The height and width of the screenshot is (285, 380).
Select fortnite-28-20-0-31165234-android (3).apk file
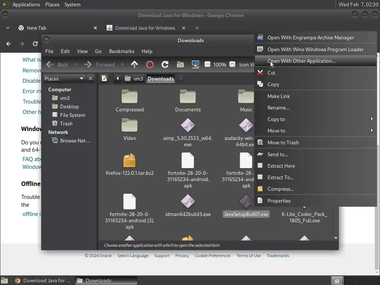(x=130, y=212)
